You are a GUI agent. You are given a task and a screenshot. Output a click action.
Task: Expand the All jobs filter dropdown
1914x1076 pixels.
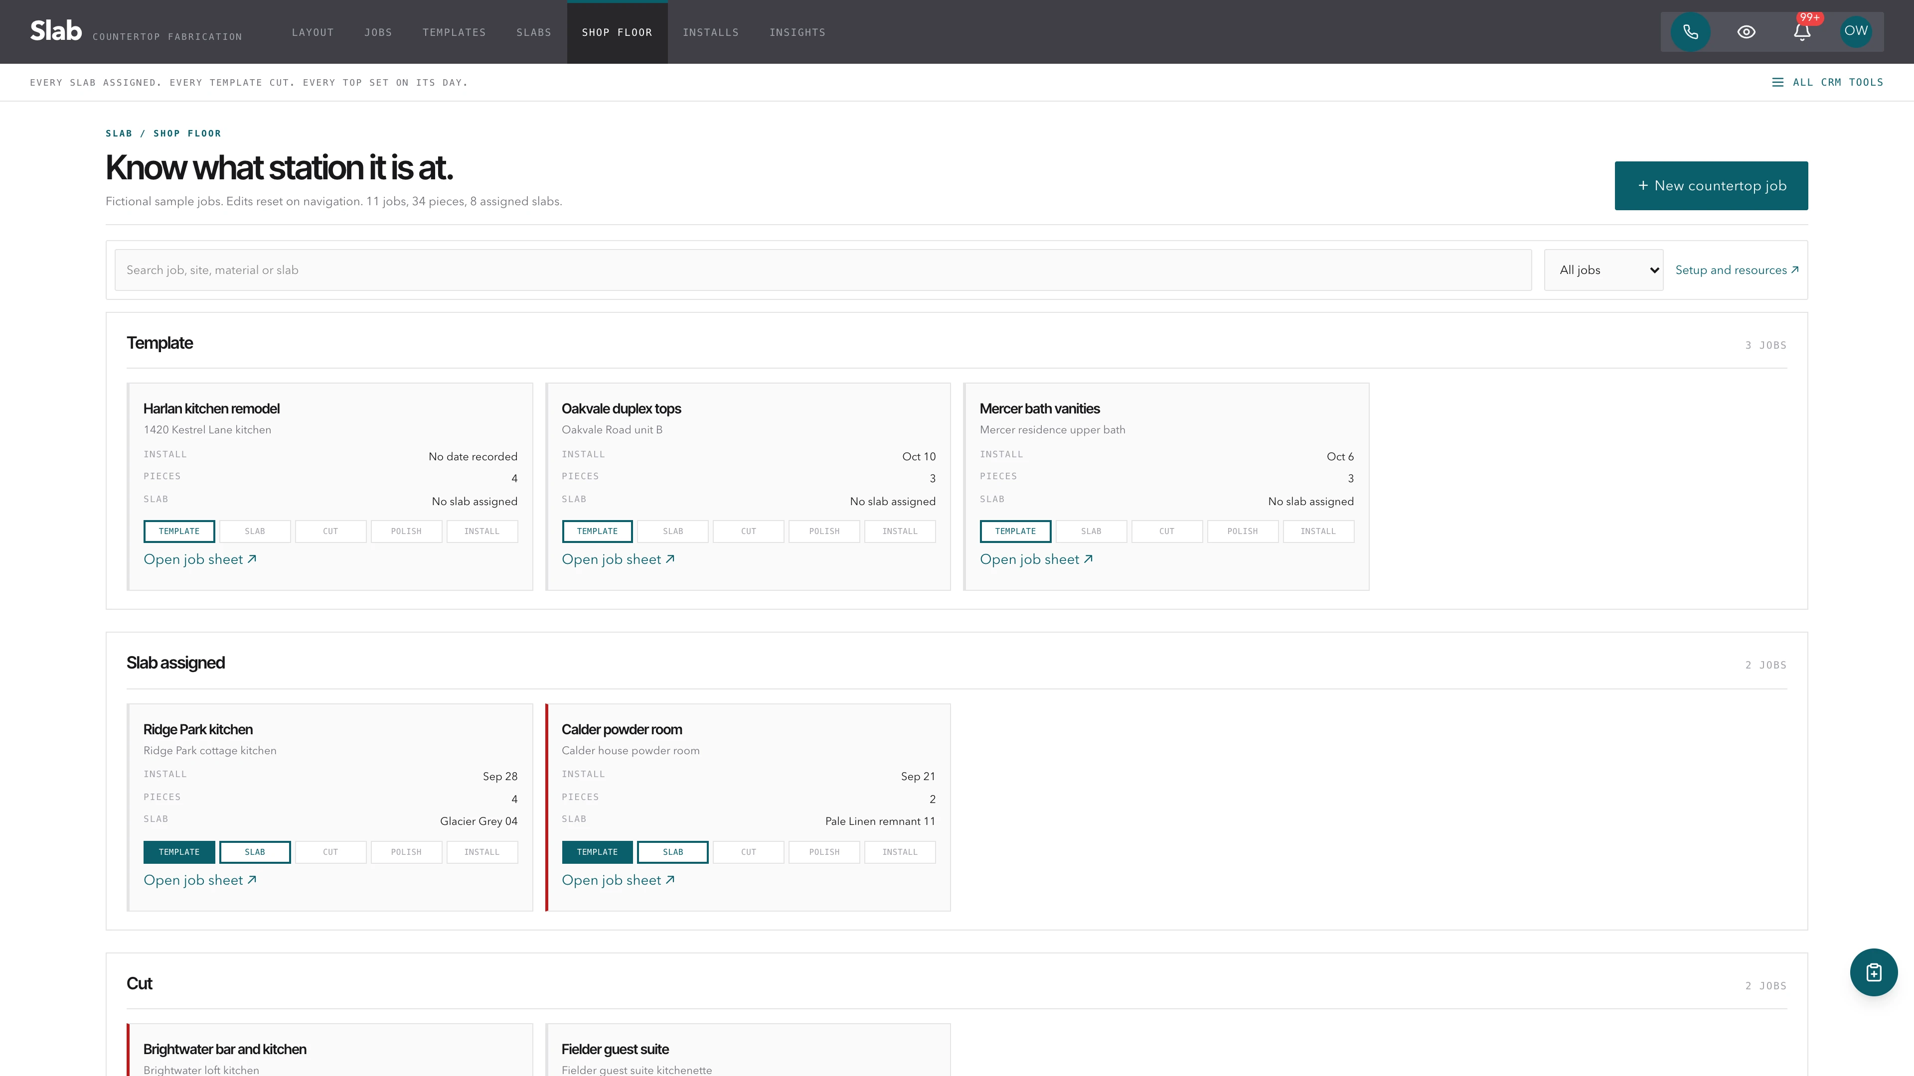(x=1603, y=270)
